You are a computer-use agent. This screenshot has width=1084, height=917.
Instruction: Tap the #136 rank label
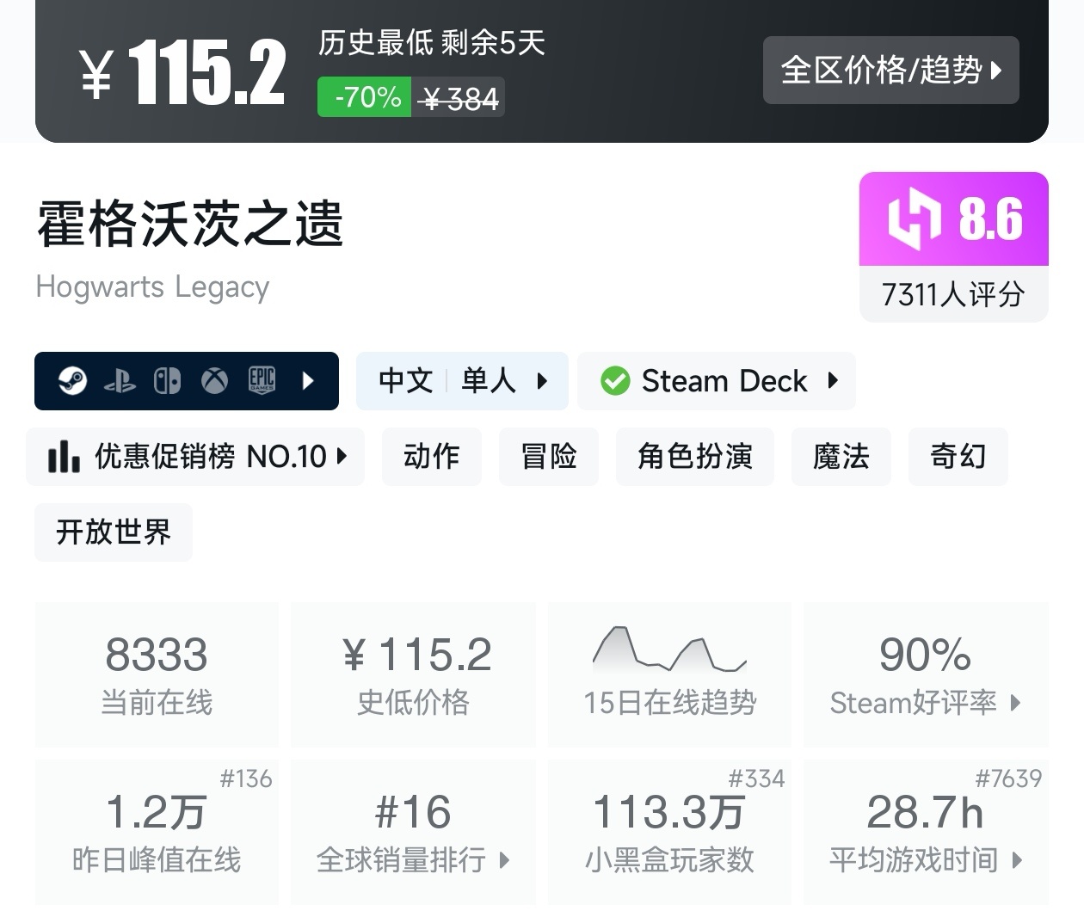[246, 779]
